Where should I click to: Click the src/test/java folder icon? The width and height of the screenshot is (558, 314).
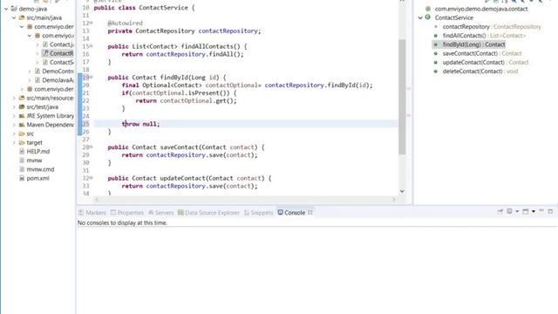tap(22, 106)
